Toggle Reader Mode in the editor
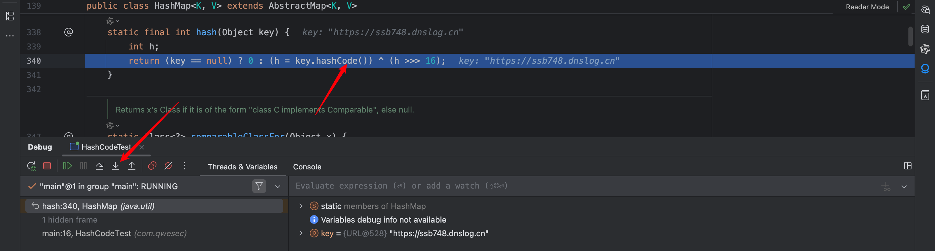Screen dimensions: 935x251 [x=867, y=7]
